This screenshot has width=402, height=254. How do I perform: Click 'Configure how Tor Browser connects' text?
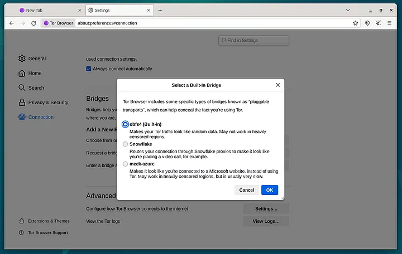[137, 209]
